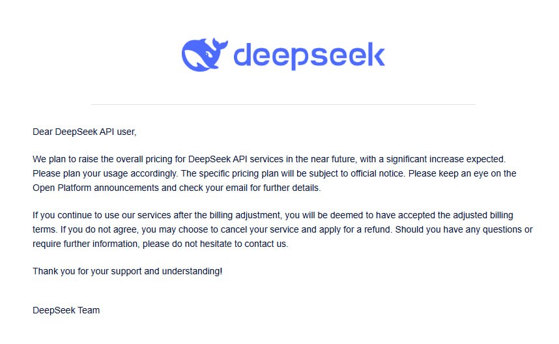
Task: Click the 'Dear DeepSeek API user,' greeting
Action: [85, 132]
